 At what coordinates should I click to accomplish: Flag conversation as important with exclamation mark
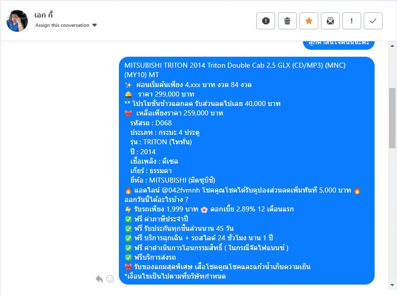tap(351, 21)
